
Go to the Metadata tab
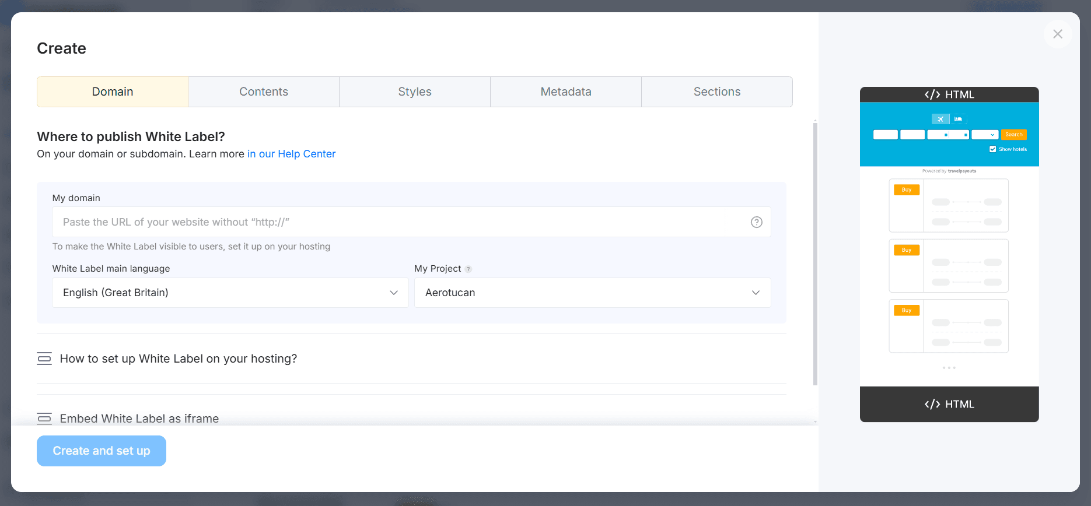pos(565,92)
